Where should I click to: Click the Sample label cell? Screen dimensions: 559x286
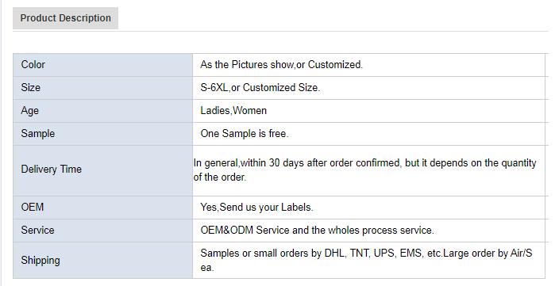103,134
